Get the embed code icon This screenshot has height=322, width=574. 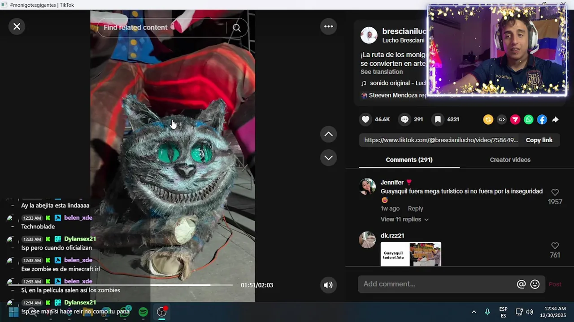tap(501, 119)
